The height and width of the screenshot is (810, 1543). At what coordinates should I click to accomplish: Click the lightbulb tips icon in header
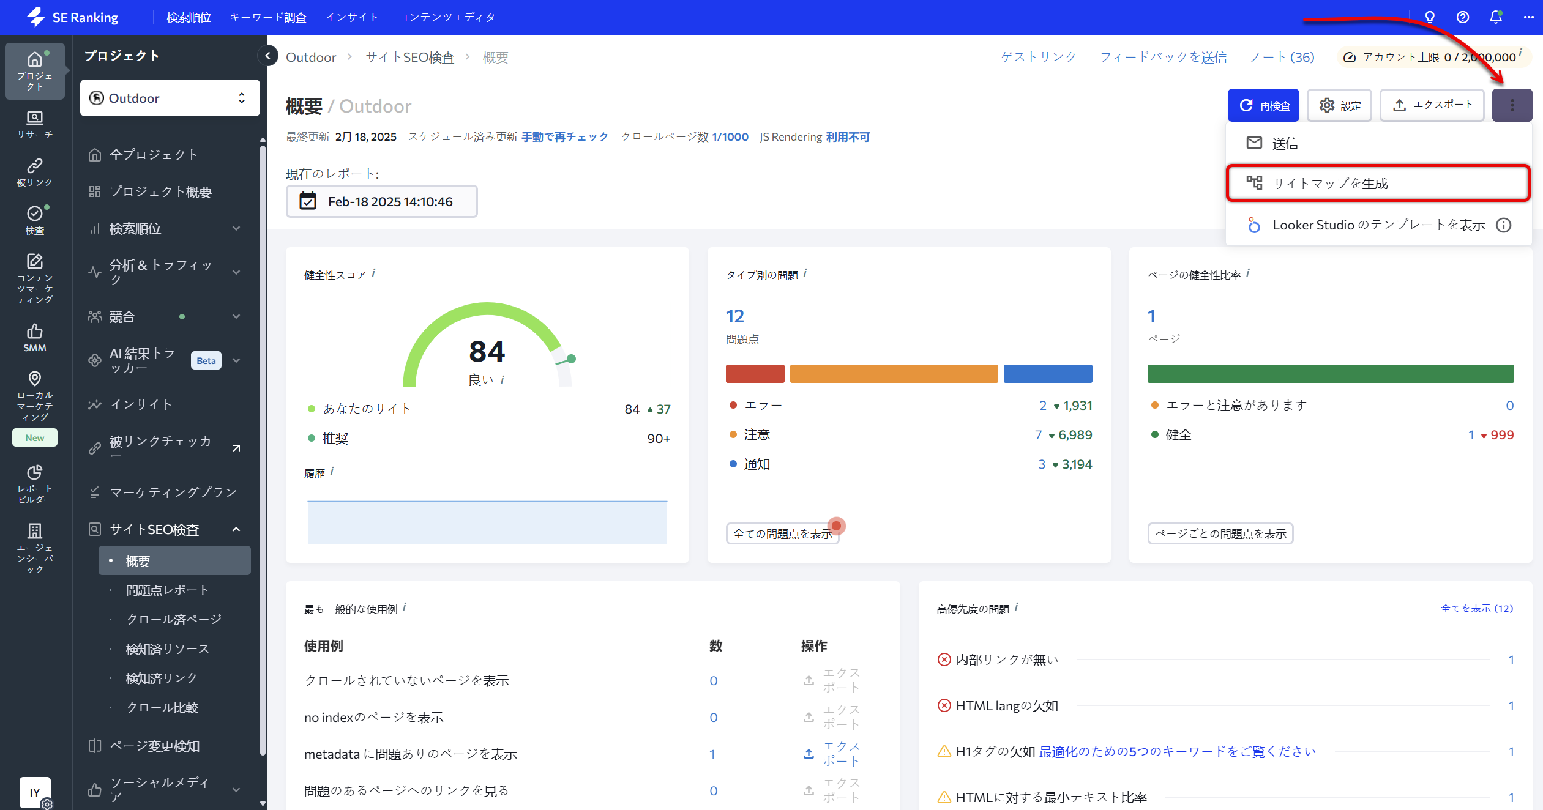pos(1430,17)
